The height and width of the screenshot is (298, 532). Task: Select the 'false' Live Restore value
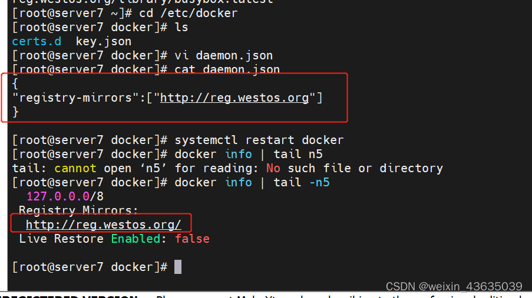[192, 239]
